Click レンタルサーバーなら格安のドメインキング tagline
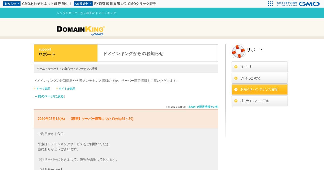Image resolution: width=324 pixels, height=170 pixels. click(86, 13)
